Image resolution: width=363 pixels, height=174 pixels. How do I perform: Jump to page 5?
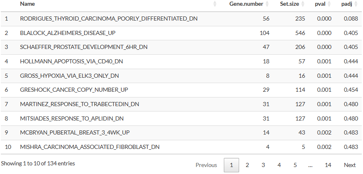coord(295,165)
